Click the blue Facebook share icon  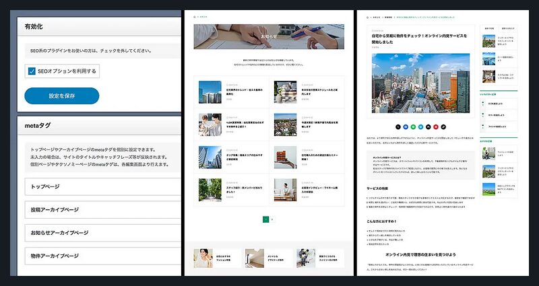pyautogui.click(x=406, y=127)
